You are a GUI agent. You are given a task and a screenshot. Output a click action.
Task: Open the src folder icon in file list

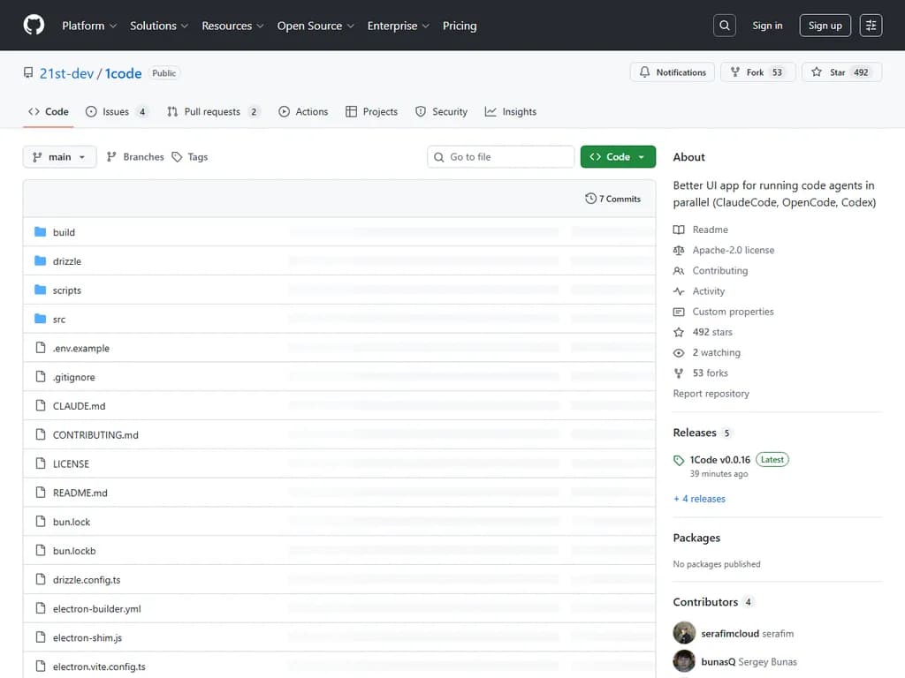click(x=41, y=319)
